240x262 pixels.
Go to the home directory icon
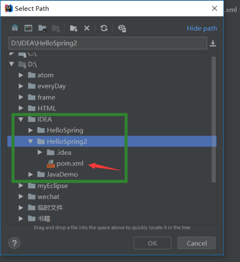pyautogui.click(x=15, y=28)
